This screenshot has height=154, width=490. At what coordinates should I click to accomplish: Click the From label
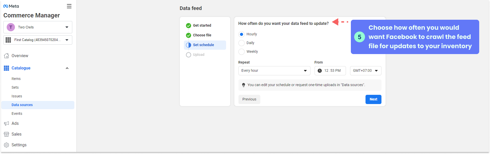pyautogui.click(x=319, y=62)
